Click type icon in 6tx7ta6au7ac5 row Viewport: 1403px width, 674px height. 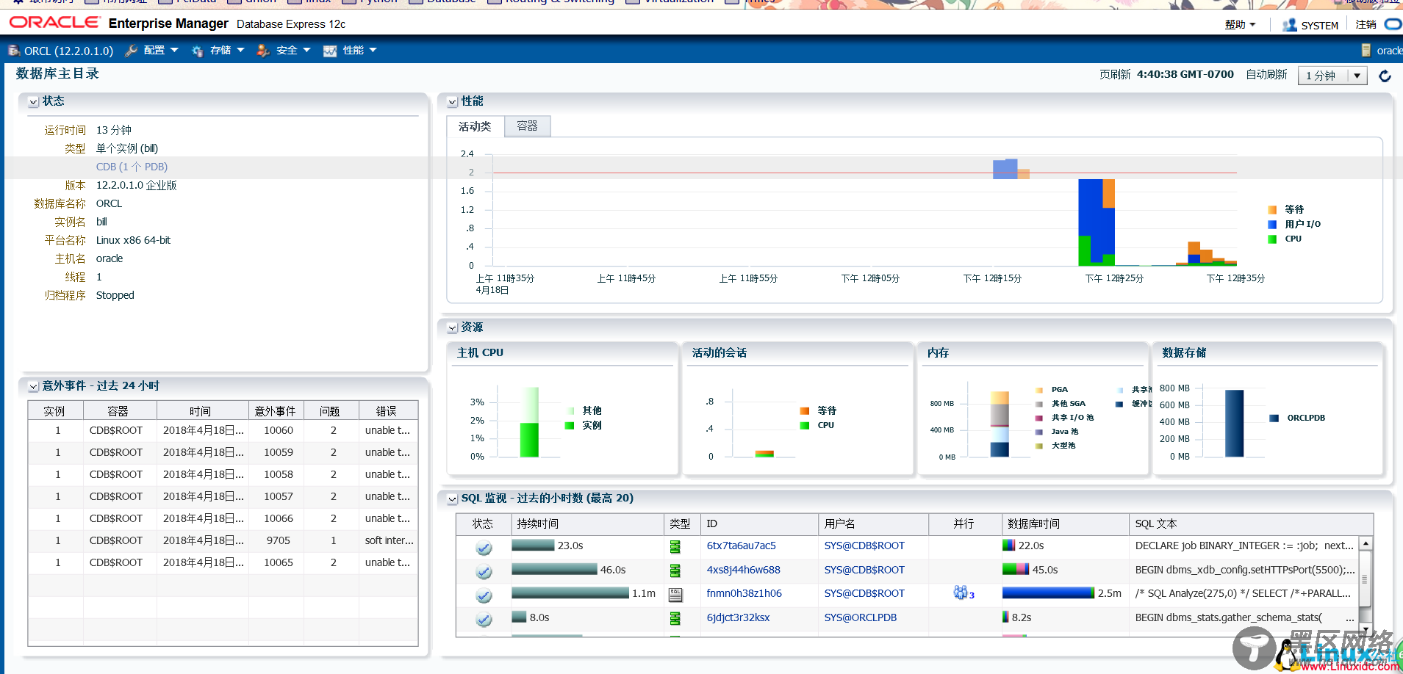pos(675,546)
